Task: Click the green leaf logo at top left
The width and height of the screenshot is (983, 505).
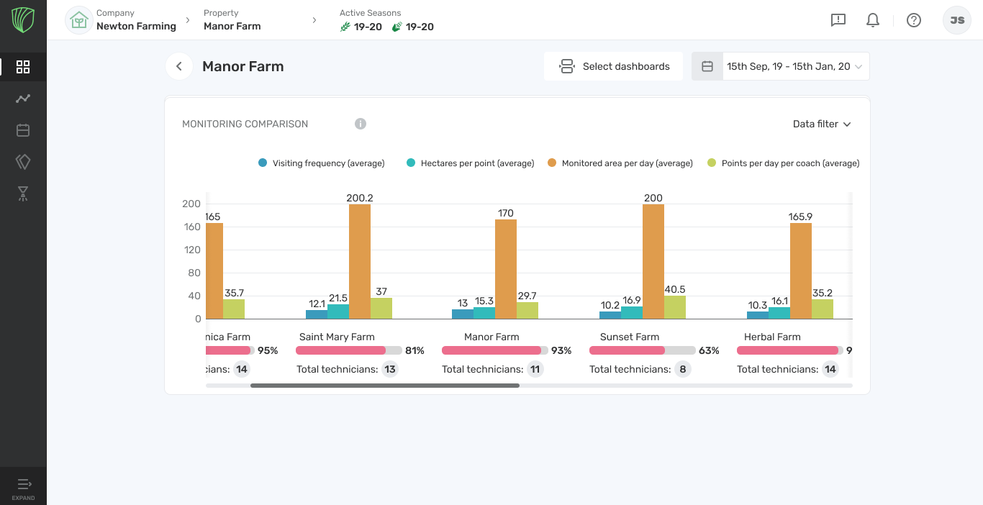Action: pos(23,20)
